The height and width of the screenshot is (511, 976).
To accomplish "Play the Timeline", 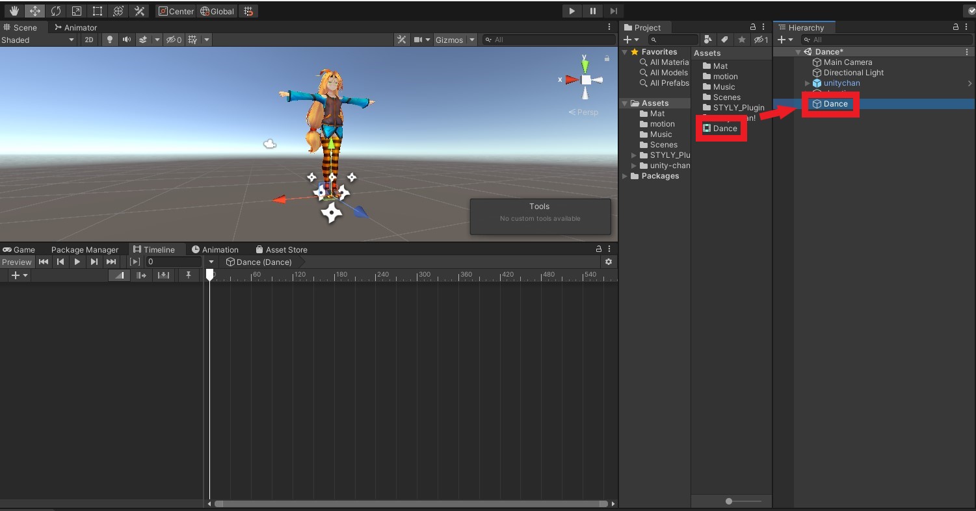I will [77, 262].
